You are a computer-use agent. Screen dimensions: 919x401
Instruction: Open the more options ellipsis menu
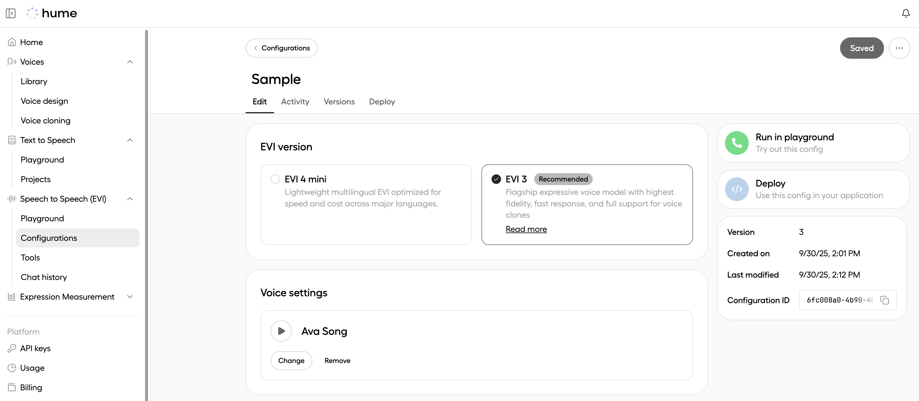pyautogui.click(x=899, y=48)
